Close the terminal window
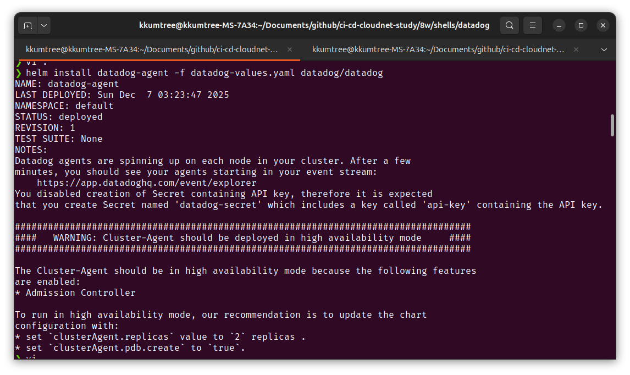 603,25
